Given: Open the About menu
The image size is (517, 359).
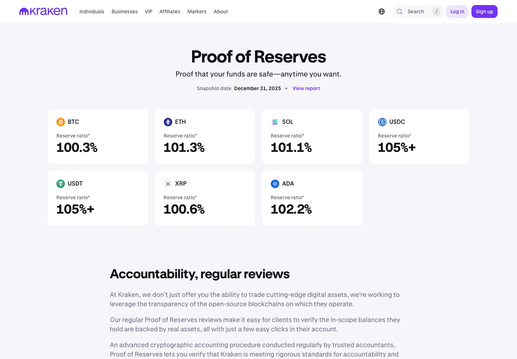Looking at the screenshot, I should tap(221, 11).
